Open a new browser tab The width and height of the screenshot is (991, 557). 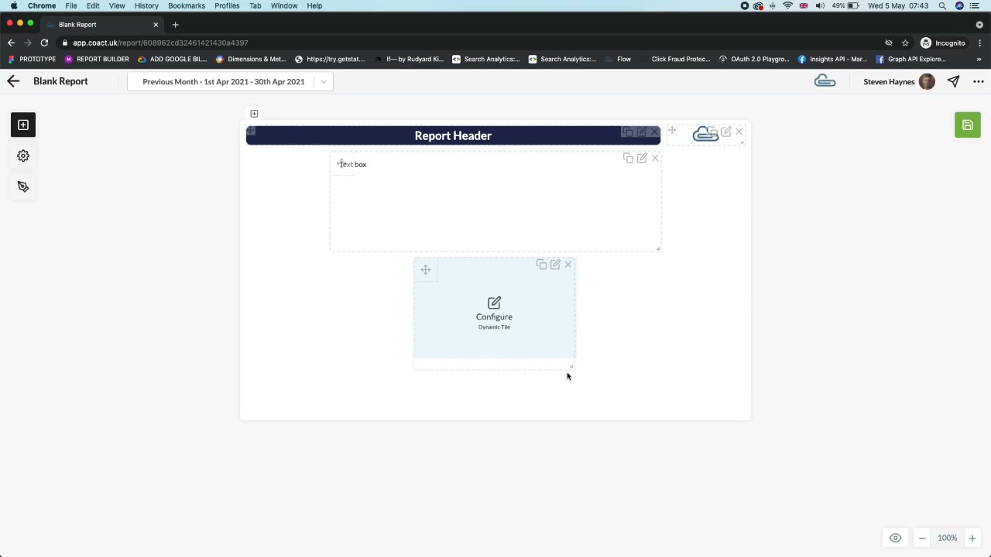pyautogui.click(x=175, y=25)
